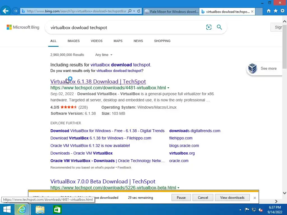Click the virtualbox.org domain link
The width and height of the screenshot is (287, 215).
tap(182, 153)
